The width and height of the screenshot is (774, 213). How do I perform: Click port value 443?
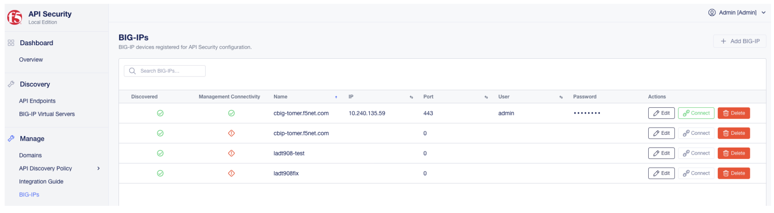click(428, 113)
